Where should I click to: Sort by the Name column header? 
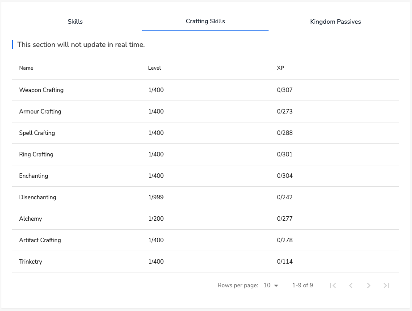[x=26, y=68]
